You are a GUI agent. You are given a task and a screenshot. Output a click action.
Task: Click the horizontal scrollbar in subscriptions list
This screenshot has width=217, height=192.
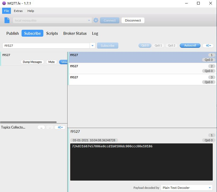(x=28, y=122)
